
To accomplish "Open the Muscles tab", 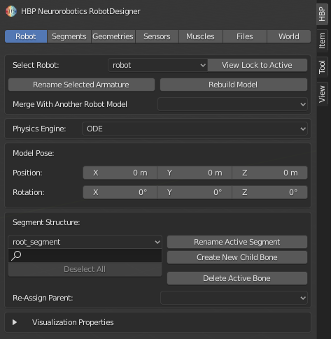I will (x=200, y=36).
